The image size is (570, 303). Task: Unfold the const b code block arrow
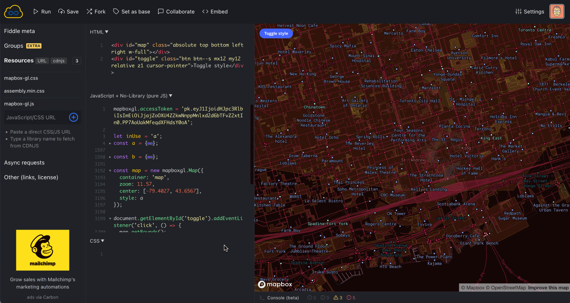click(x=110, y=157)
